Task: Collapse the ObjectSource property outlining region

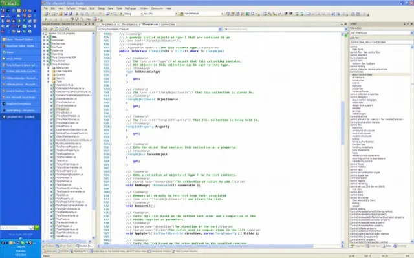Action: (111, 99)
